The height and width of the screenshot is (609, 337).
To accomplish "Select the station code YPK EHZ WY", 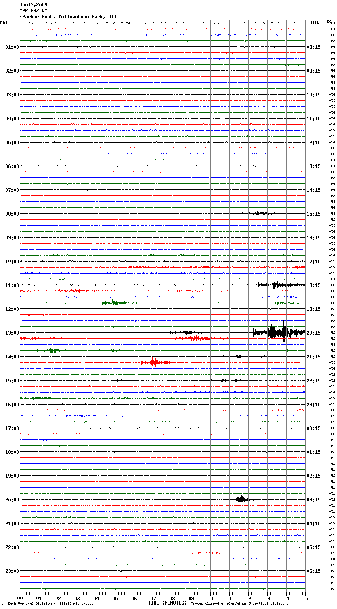I will [34, 11].
